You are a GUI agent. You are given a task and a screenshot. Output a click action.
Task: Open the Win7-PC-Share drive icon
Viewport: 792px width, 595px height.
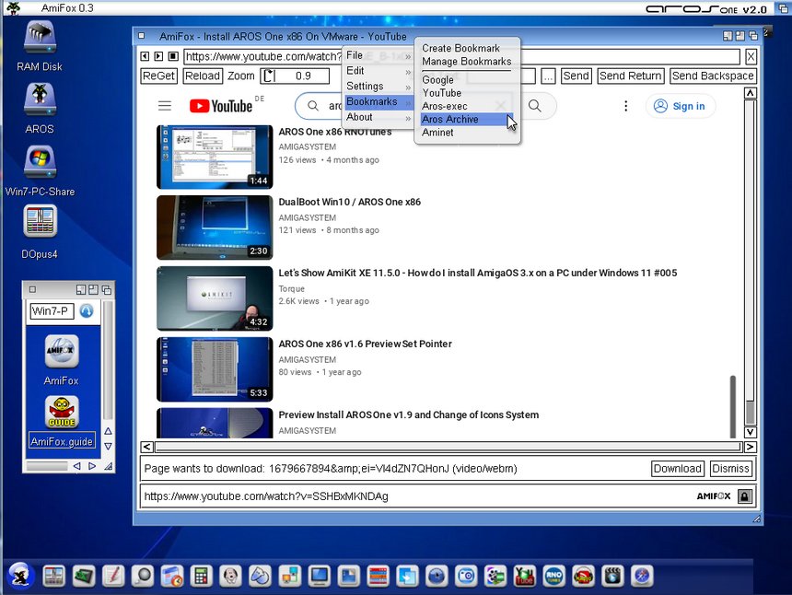pyautogui.click(x=40, y=160)
